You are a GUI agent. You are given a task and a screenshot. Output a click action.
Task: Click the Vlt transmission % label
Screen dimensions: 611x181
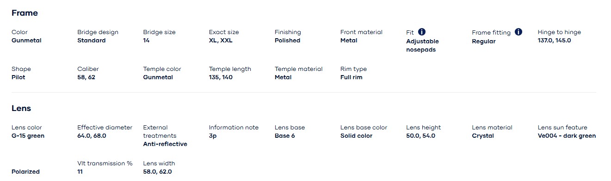tap(105, 163)
